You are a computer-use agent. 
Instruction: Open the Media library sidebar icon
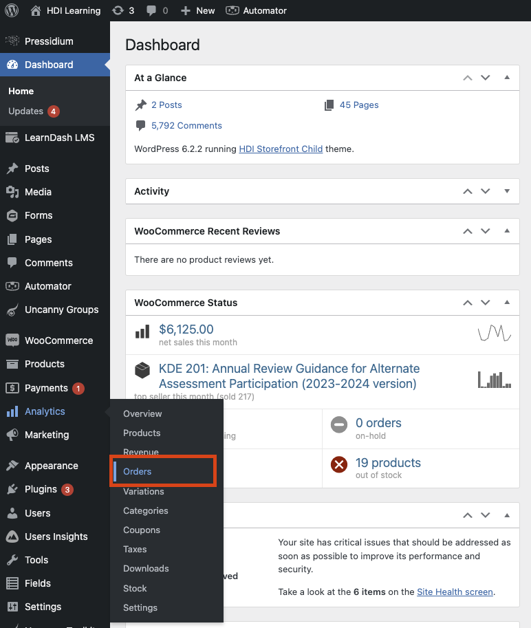pyautogui.click(x=12, y=192)
